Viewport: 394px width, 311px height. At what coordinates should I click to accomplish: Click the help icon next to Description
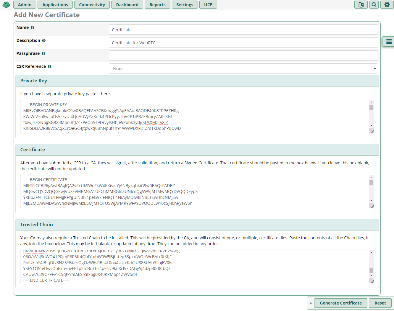tap(44, 40)
